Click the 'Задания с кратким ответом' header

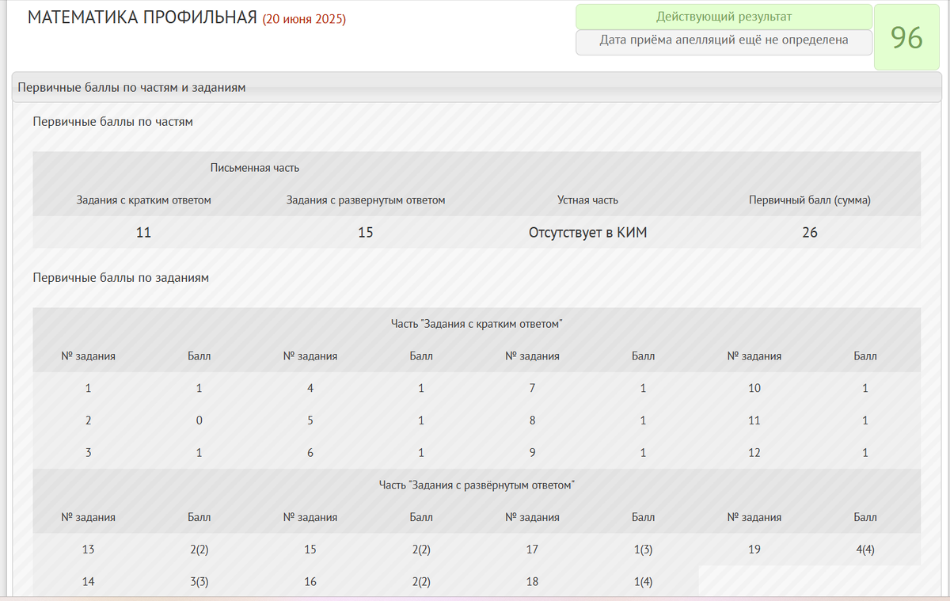144,200
